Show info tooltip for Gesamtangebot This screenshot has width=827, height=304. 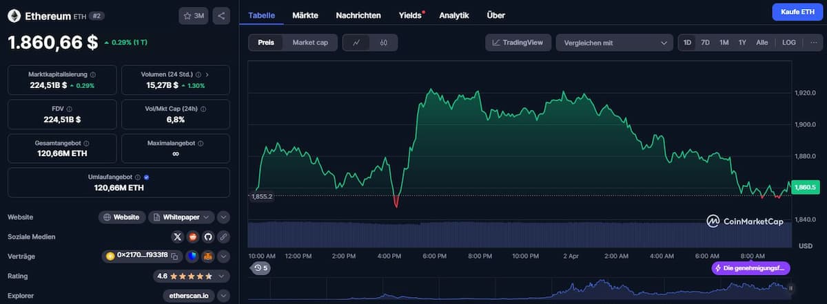(85, 143)
